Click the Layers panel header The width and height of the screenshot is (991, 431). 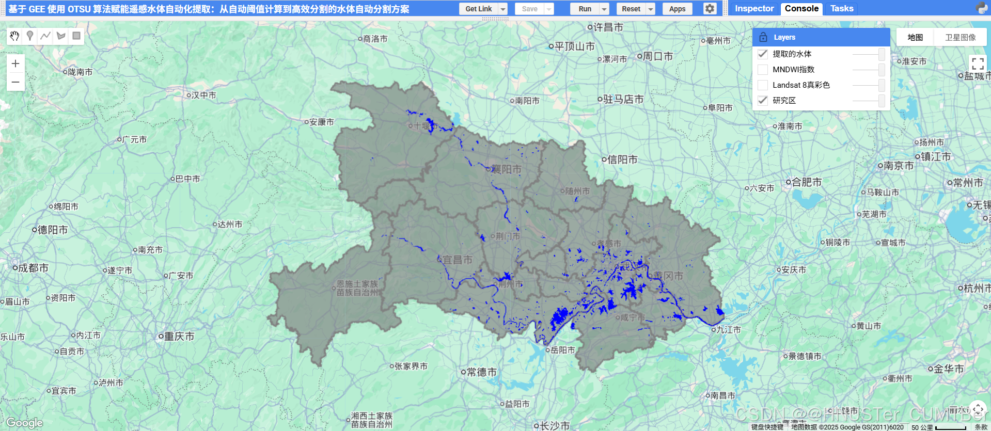[x=821, y=37]
